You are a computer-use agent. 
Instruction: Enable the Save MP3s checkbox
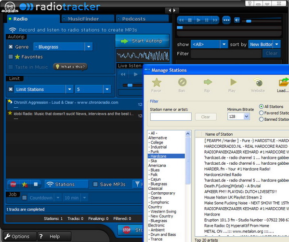click(95, 184)
